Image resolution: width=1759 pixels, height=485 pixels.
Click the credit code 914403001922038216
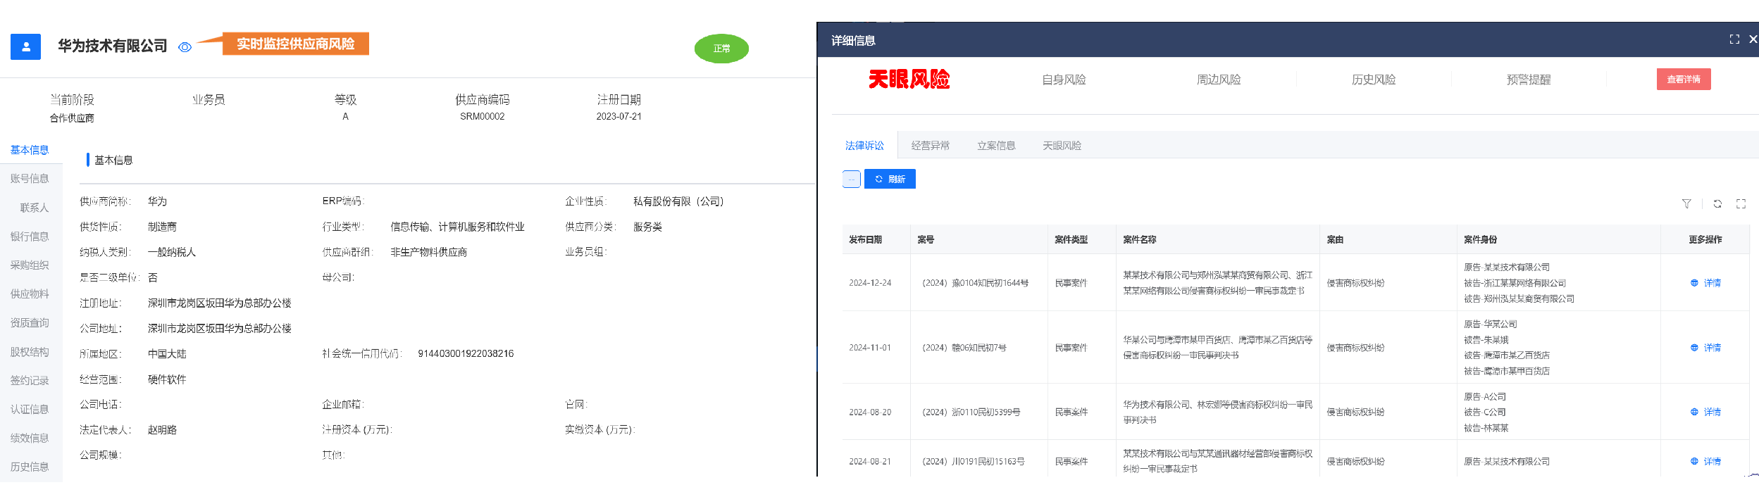[x=466, y=354]
